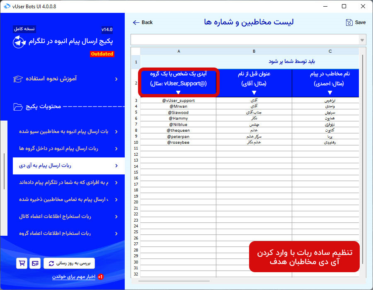Select column B header
Viewport: 373px width, 290px height.
254,51
